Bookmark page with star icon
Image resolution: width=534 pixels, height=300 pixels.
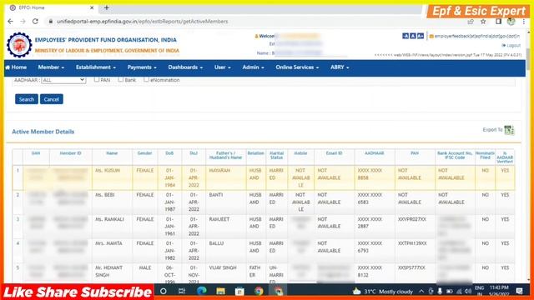tap(483, 22)
